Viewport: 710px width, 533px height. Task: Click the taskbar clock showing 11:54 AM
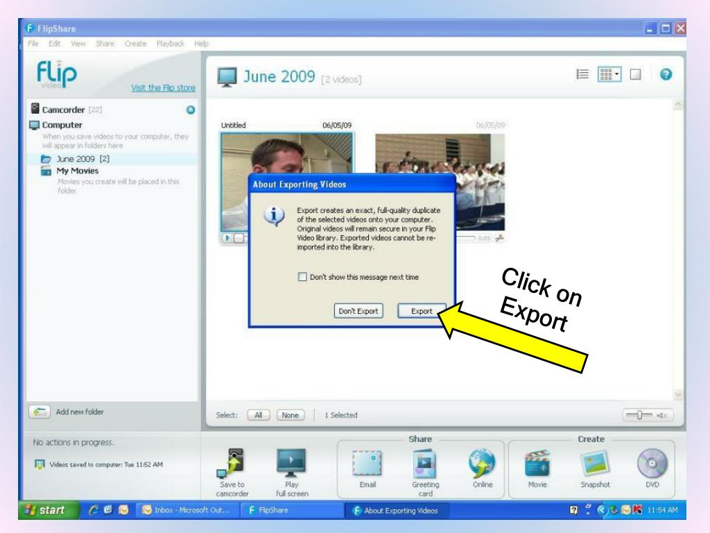click(662, 510)
